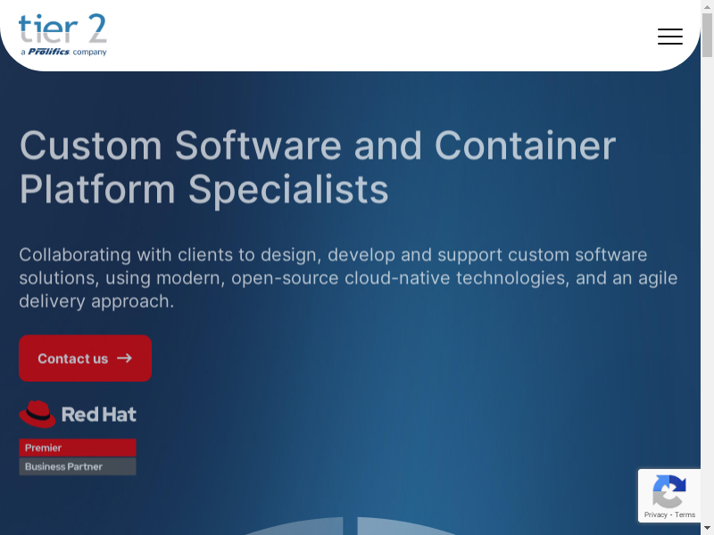Open the reCAPTCHA Privacy link
The width and height of the screenshot is (714, 535).
tap(655, 514)
